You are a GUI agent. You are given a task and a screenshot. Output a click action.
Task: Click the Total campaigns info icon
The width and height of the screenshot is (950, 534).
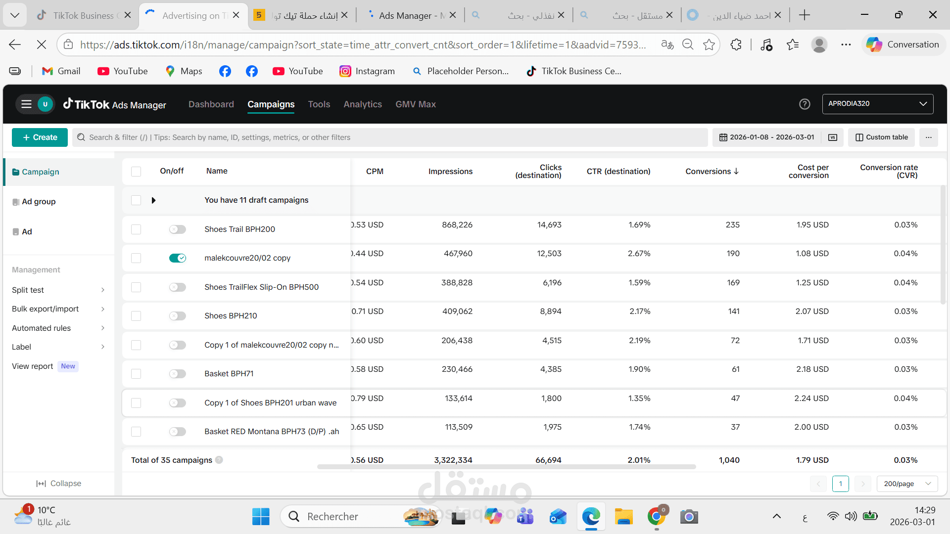(219, 460)
